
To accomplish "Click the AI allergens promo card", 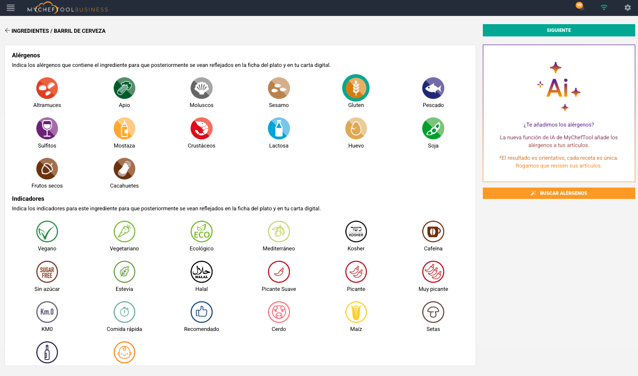I will 558,113.
